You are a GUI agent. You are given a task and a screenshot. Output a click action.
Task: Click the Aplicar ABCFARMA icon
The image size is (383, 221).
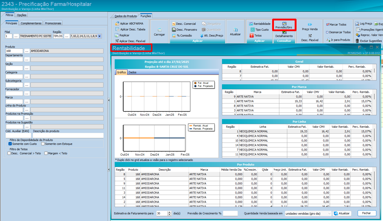click(x=117, y=24)
